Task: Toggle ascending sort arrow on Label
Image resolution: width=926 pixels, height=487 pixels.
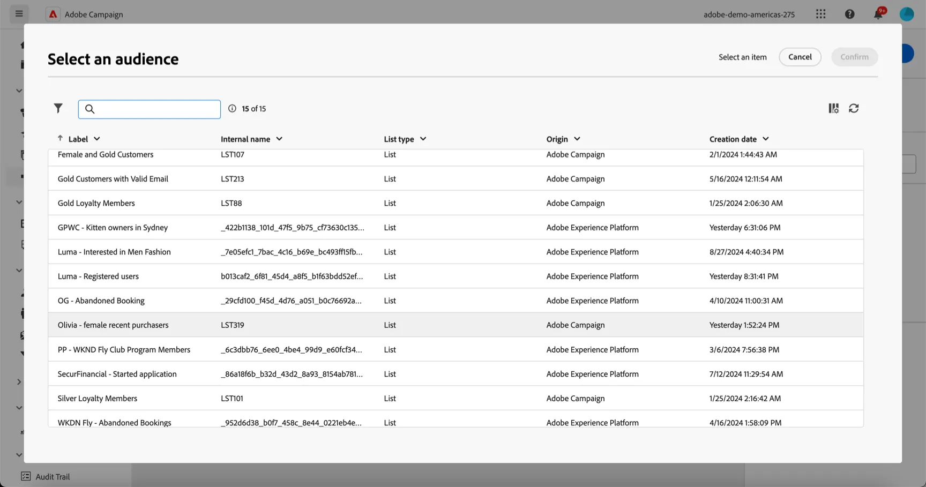Action: [60, 138]
